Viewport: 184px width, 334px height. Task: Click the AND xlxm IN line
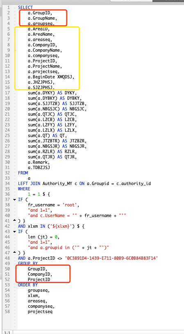pyautogui.click(x=51, y=226)
